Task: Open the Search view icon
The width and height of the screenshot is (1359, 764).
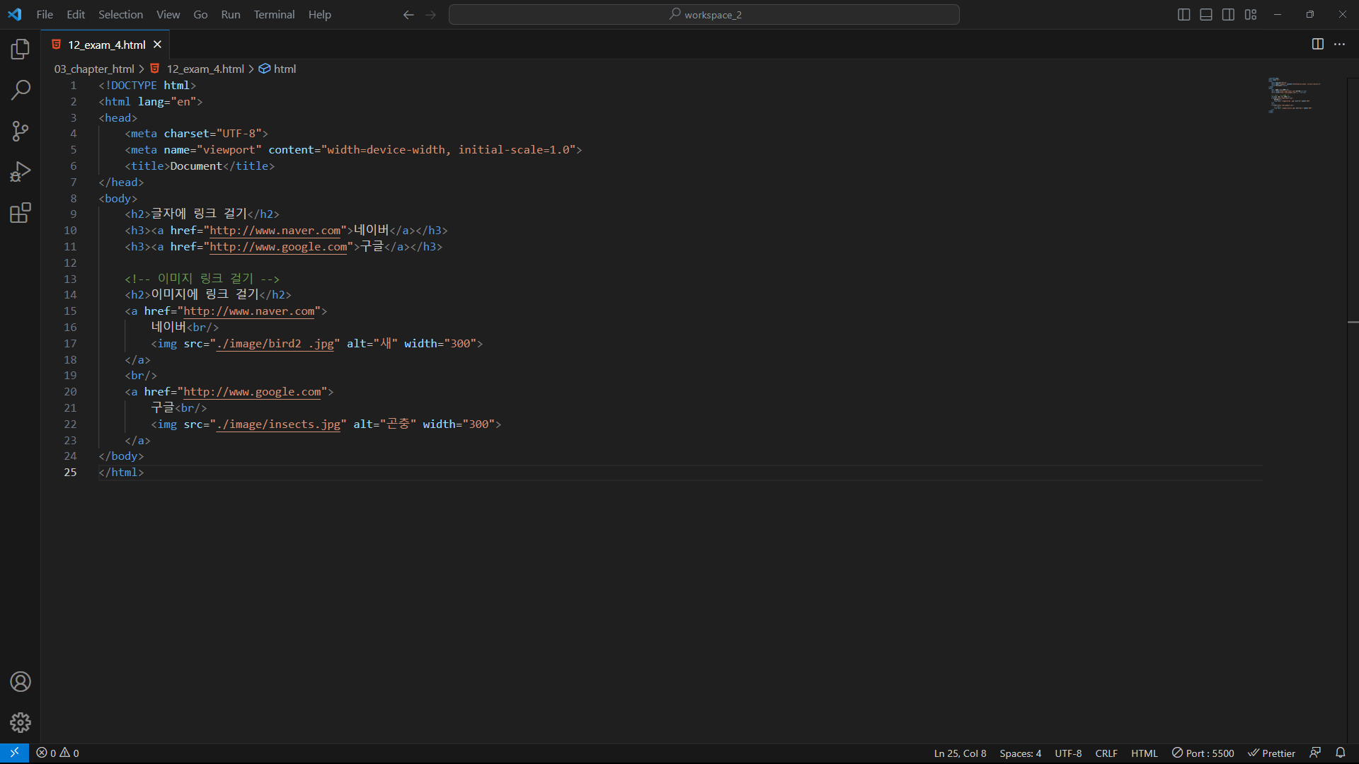Action: tap(21, 90)
